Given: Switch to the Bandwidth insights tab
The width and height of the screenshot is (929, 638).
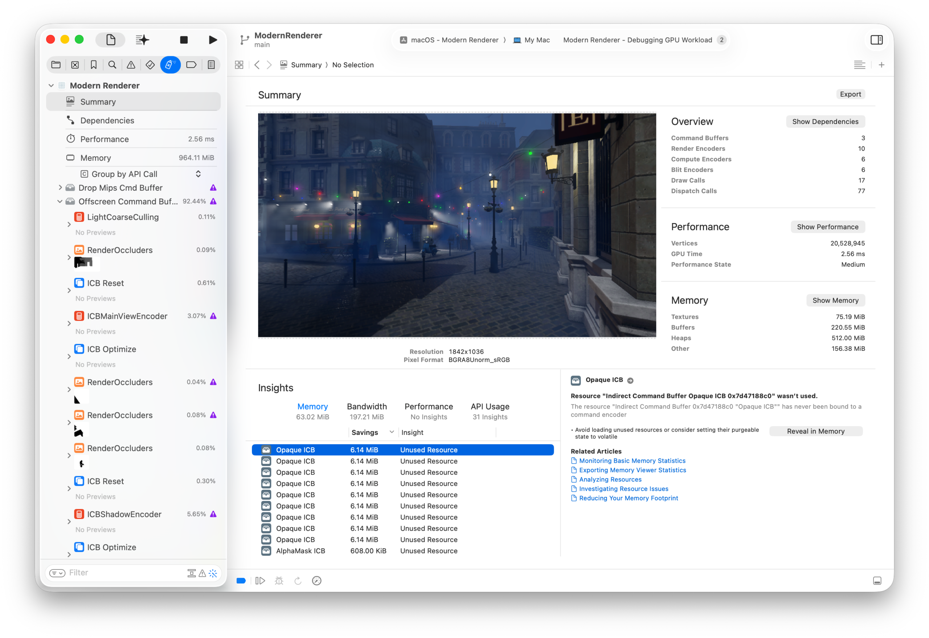Looking at the screenshot, I should [367, 406].
